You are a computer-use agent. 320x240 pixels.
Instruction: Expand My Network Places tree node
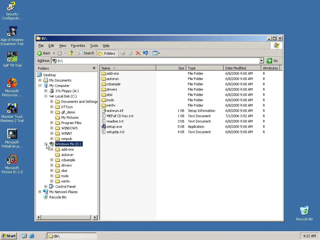(x=40, y=192)
